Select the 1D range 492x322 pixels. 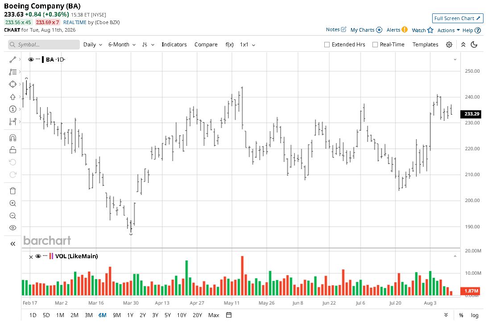click(33, 315)
